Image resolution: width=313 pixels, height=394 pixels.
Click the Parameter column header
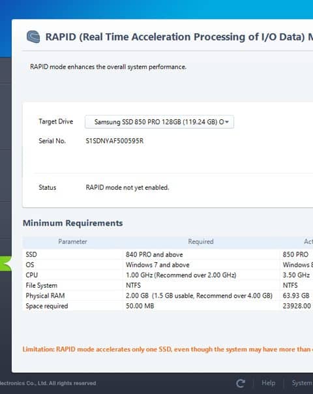72,241
